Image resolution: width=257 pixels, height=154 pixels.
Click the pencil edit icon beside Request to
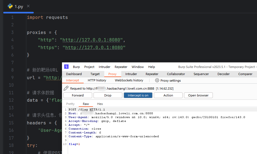pyautogui.click(x=66, y=88)
